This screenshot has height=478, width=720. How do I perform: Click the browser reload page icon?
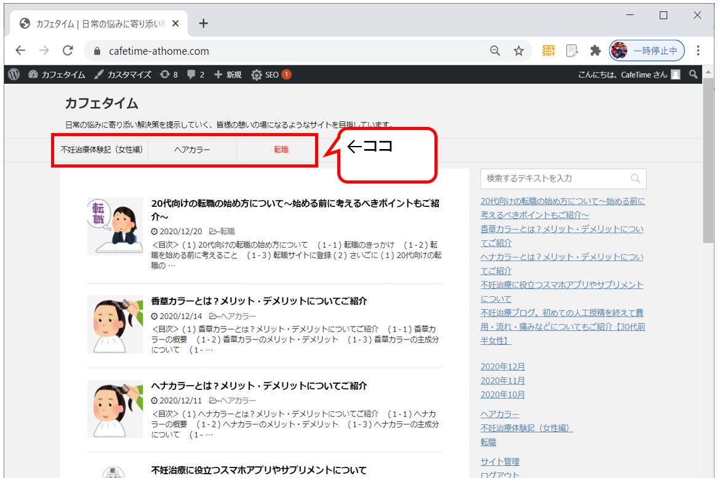[68, 51]
